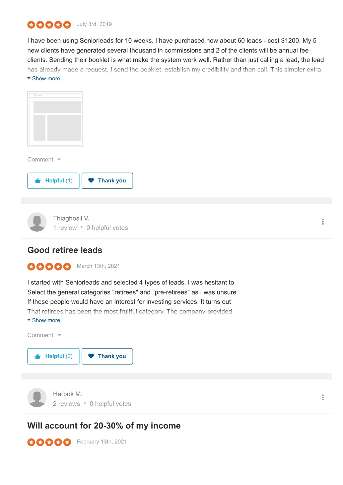Open the attached review image thumbnail
This screenshot has width=343, height=485.
55,119
